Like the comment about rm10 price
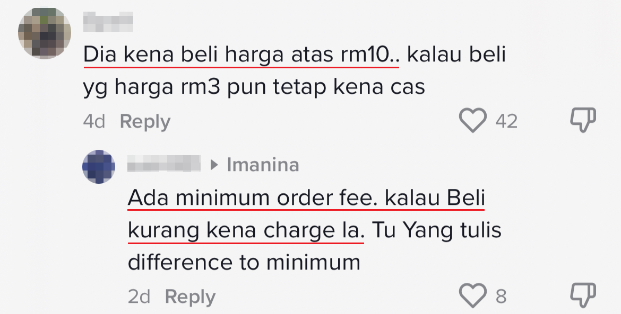The height and width of the screenshot is (314, 621). (472, 120)
